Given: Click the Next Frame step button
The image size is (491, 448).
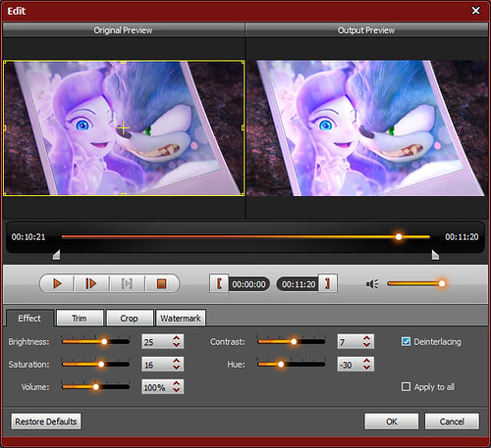Looking at the screenshot, I should point(91,283).
